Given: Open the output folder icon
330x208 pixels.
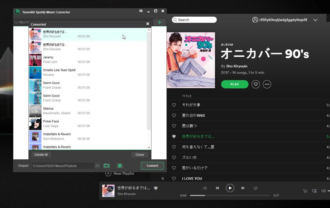Looking at the screenshot, I should click(107, 166).
